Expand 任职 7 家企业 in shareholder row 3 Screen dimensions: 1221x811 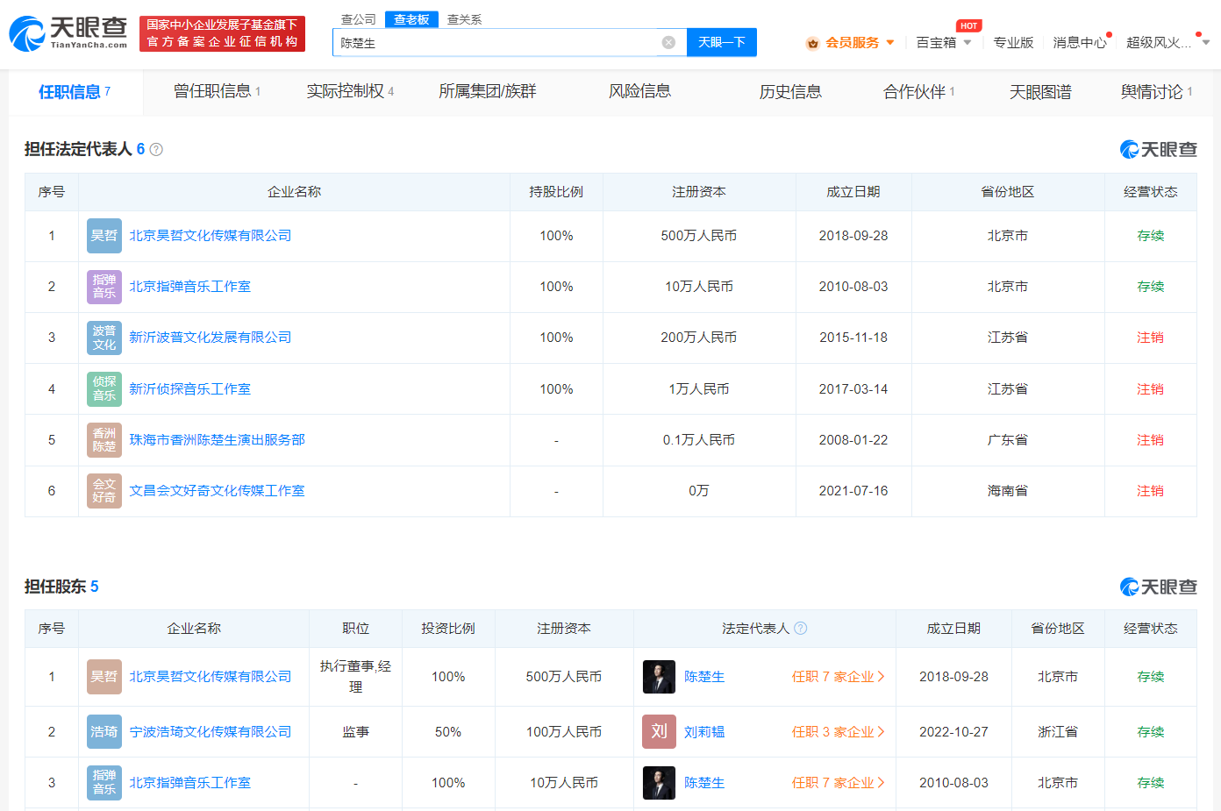coord(839,783)
